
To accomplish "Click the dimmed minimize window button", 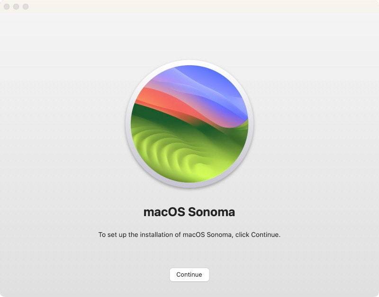I will point(16,7).
